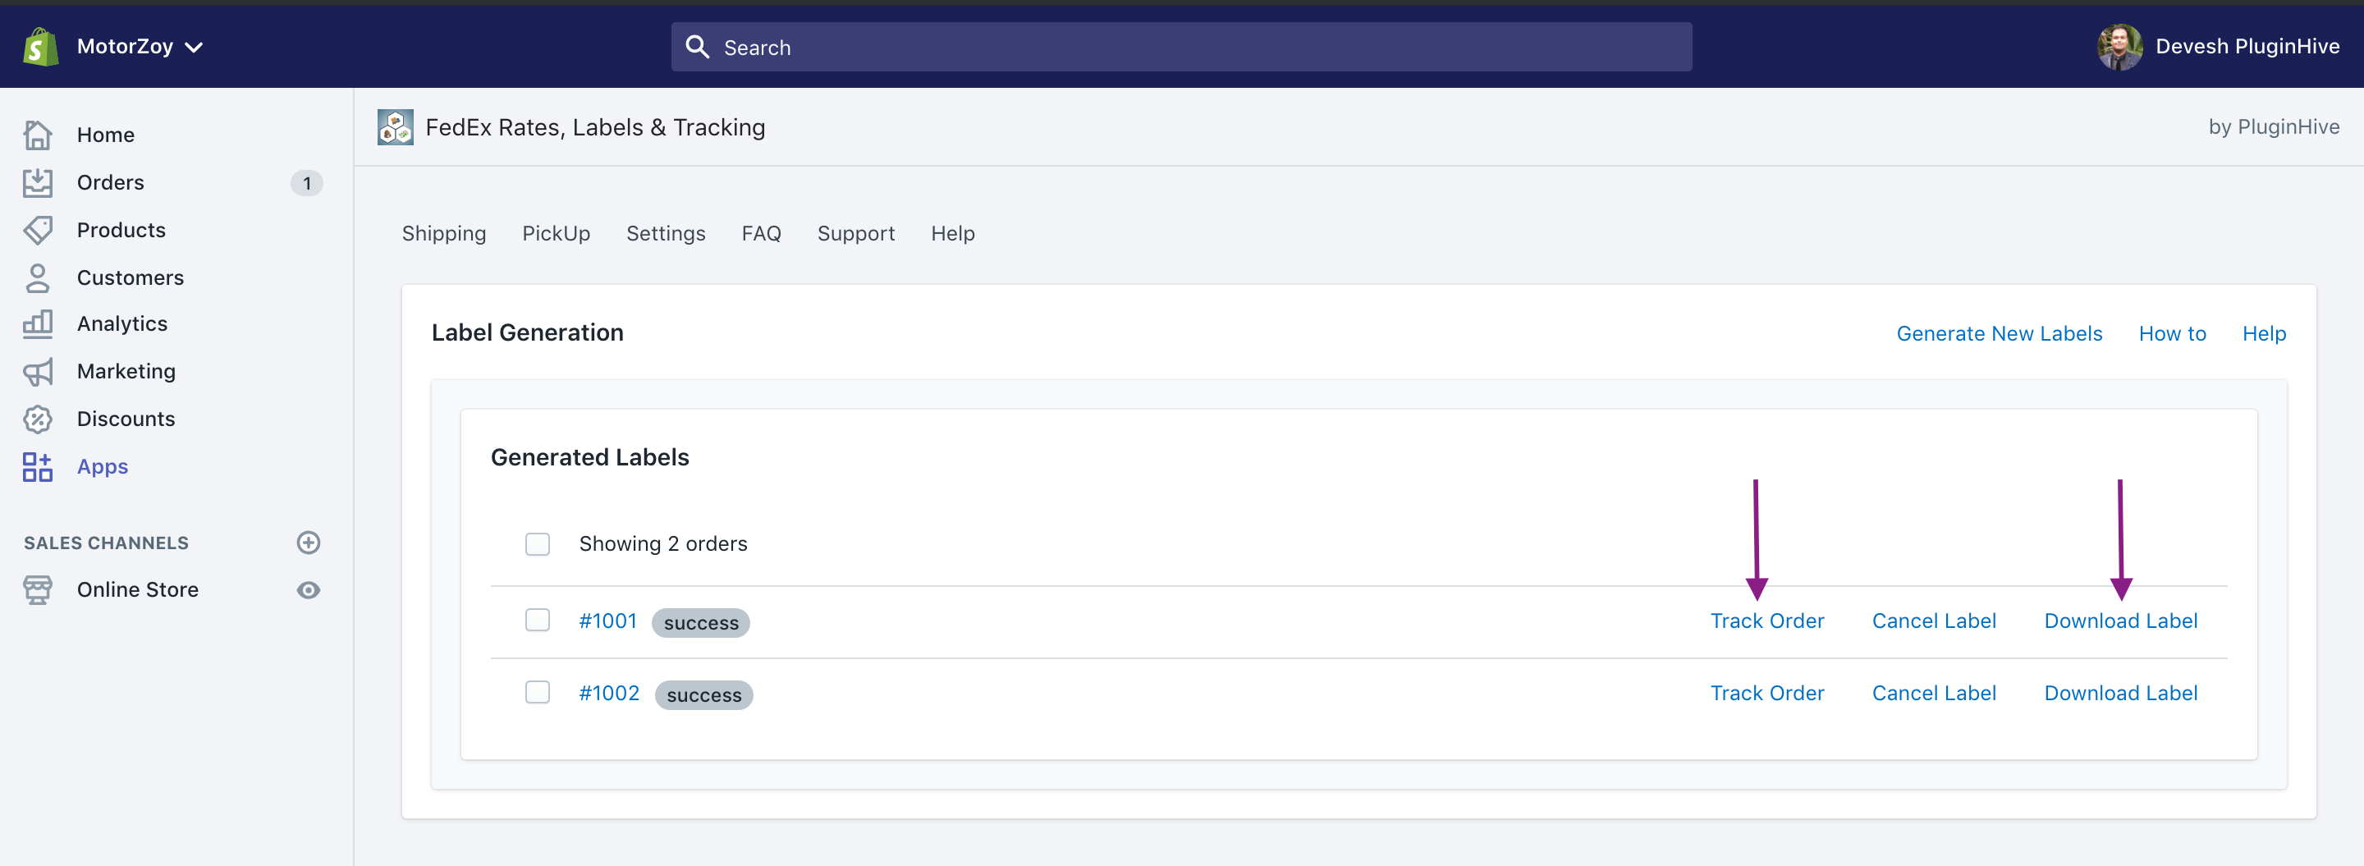Open Analytics in the sidebar
The height and width of the screenshot is (866, 2364).
[122, 324]
